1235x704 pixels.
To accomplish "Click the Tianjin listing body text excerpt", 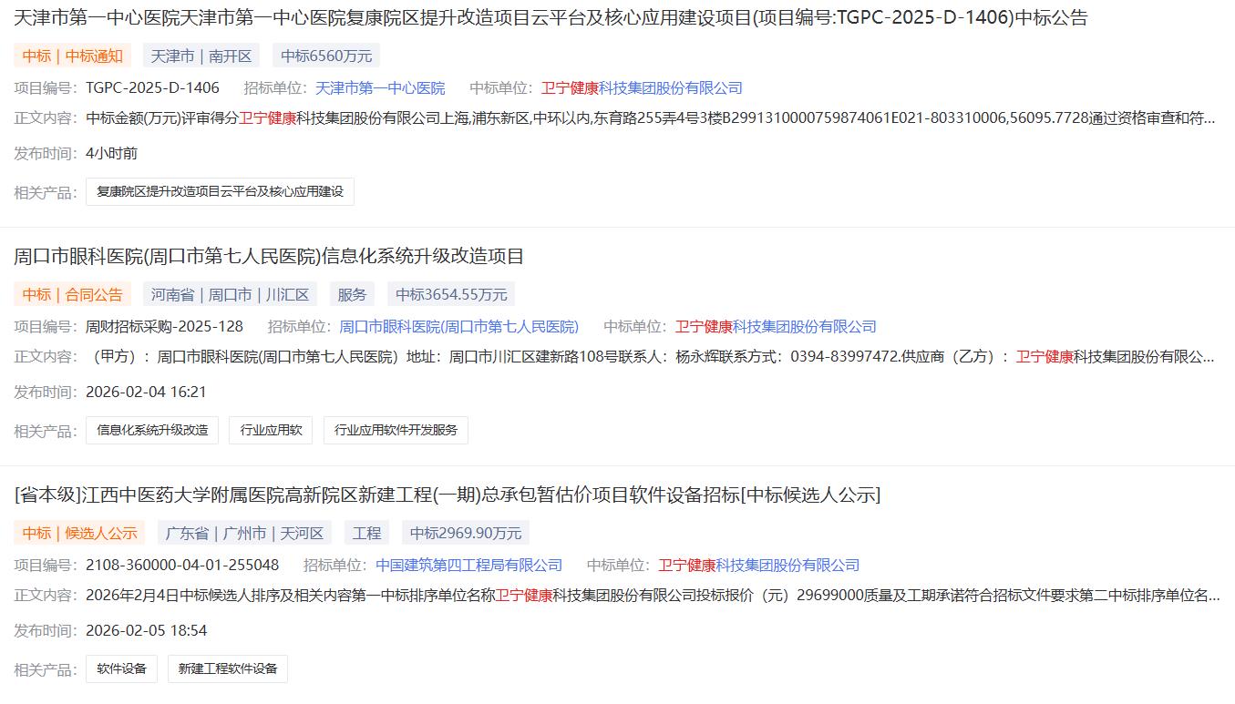I will pyautogui.click(x=651, y=117).
